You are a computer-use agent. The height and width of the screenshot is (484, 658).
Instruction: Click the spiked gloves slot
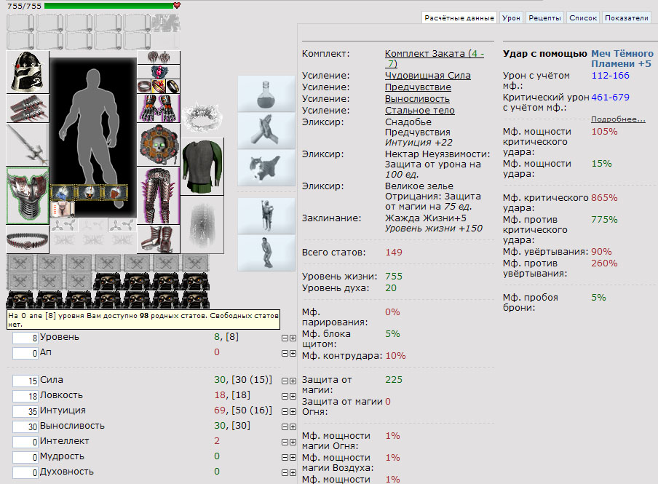[159, 108]
